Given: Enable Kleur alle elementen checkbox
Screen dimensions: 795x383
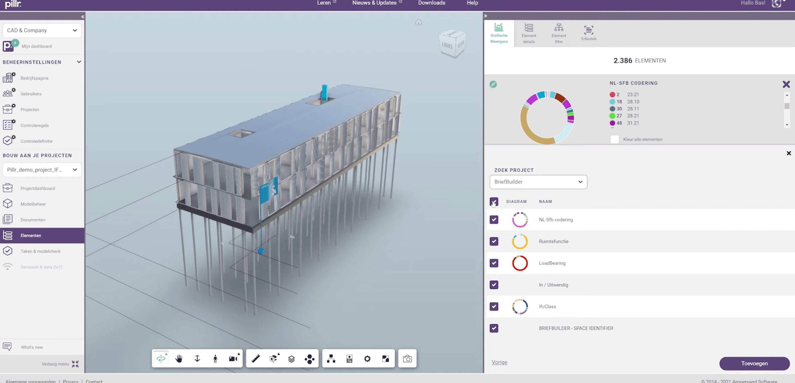Looking at the screenshot, I should click(614, 139).
